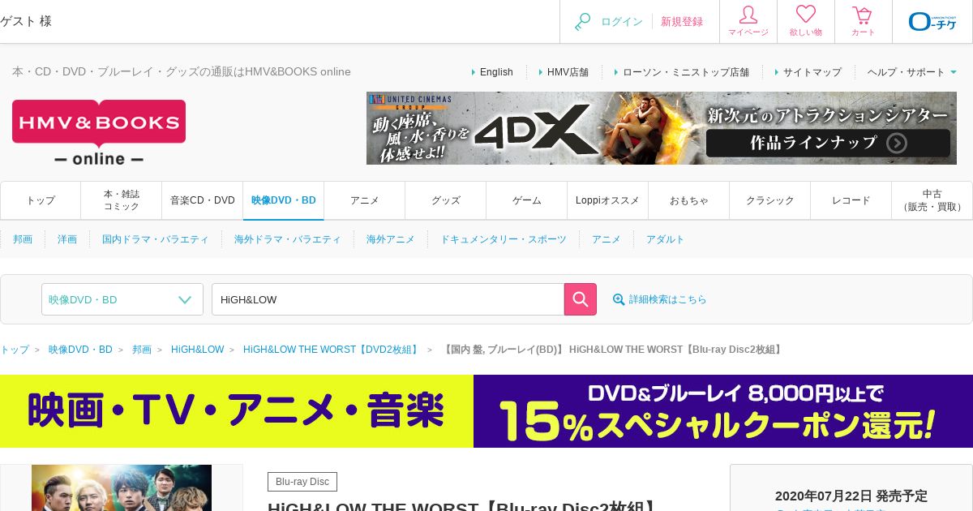The width and height of the screenshot is (973, 511).
Task: Select the クラシック tab
Action: (x=770, y=200)
